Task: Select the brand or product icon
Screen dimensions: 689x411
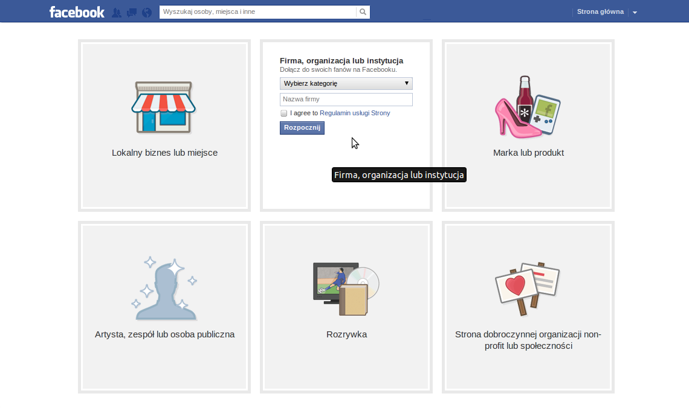Action: 528,107
